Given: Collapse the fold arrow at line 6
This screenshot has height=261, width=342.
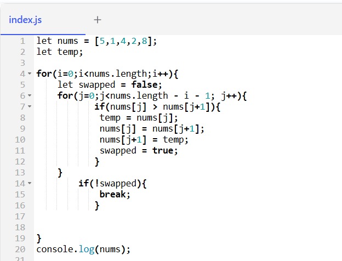Looking at the screenshot, I should coord(30,95).
